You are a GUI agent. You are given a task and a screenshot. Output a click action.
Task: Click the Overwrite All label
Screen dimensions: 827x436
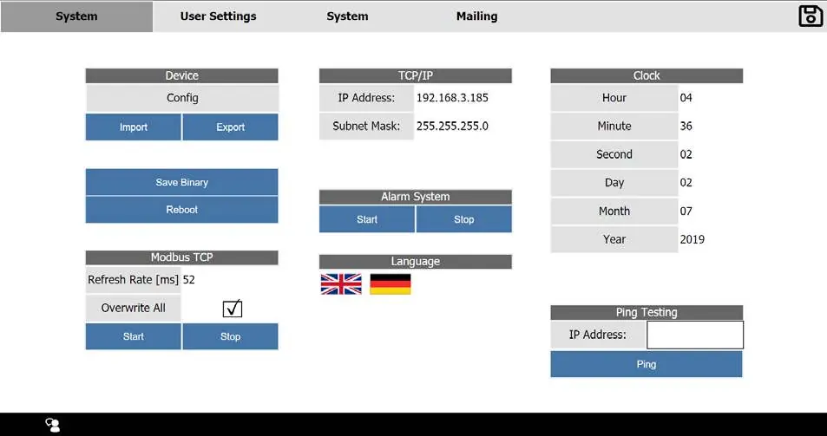(134, 308)
